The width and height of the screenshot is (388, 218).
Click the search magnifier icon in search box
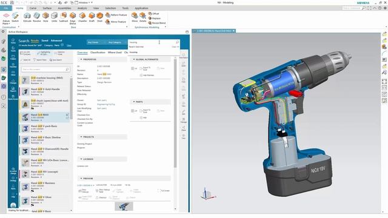(x=177, y=42)
